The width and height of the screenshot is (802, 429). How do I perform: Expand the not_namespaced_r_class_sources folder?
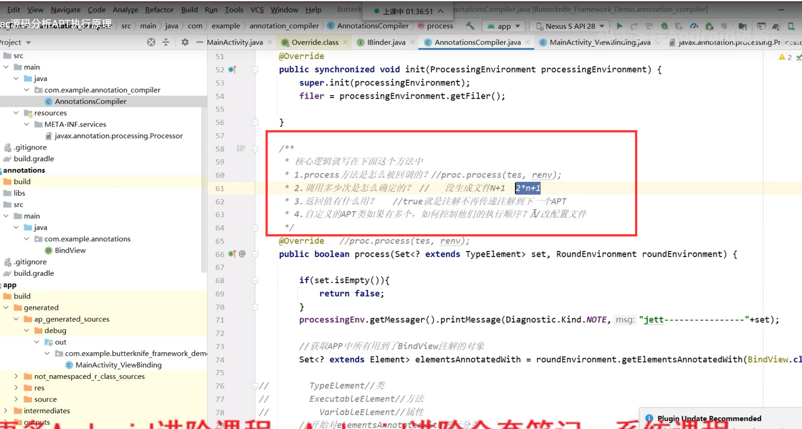(16, 376)
